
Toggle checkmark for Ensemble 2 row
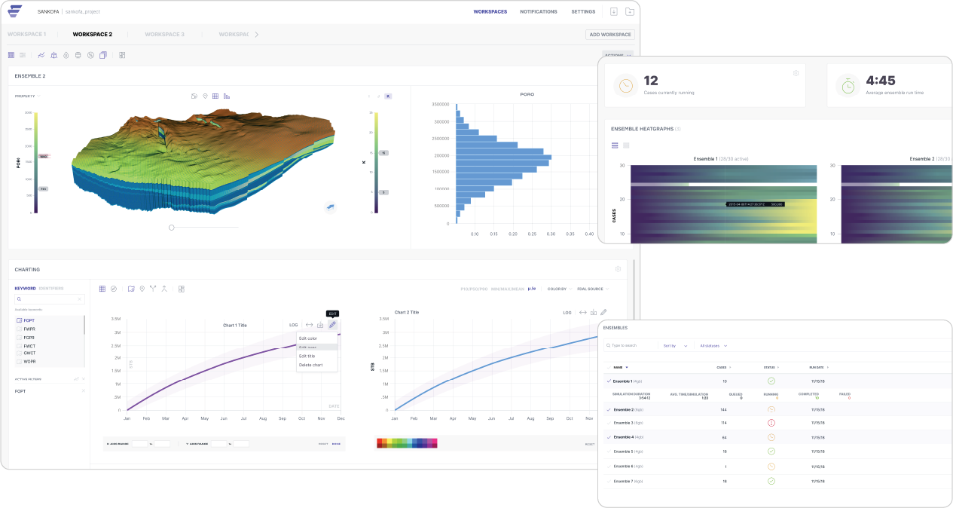(x=609, y=409)
